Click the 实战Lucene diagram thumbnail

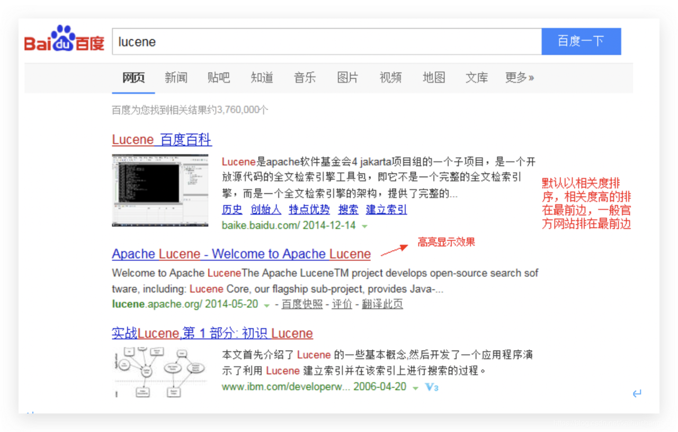pos(160,372)
